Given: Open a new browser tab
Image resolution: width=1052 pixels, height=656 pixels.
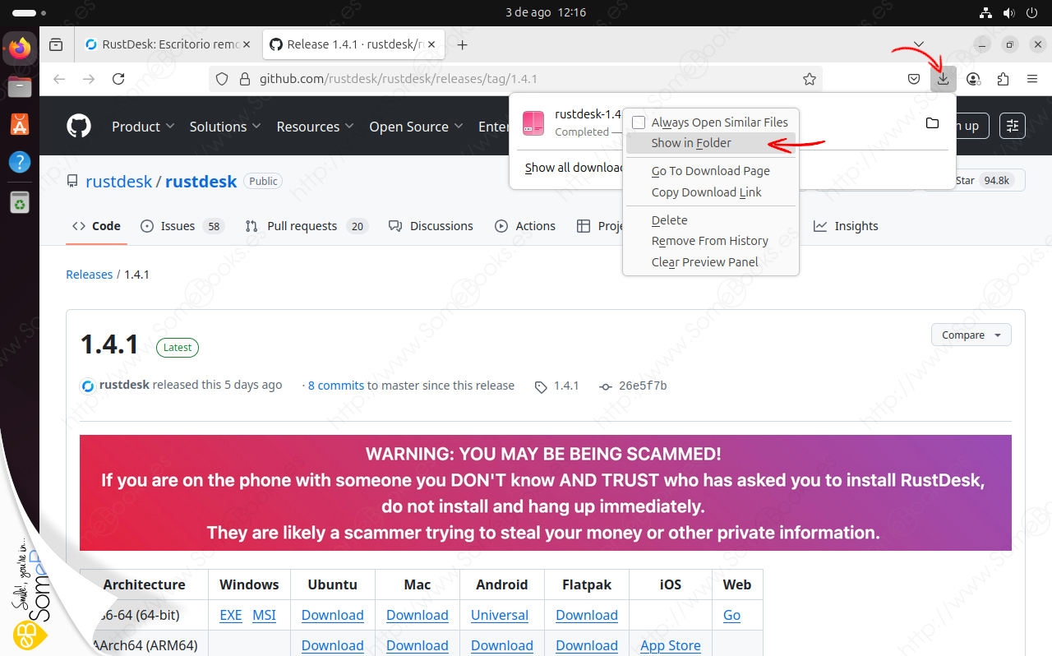Looking at the screenshot, I should [463, 44].
